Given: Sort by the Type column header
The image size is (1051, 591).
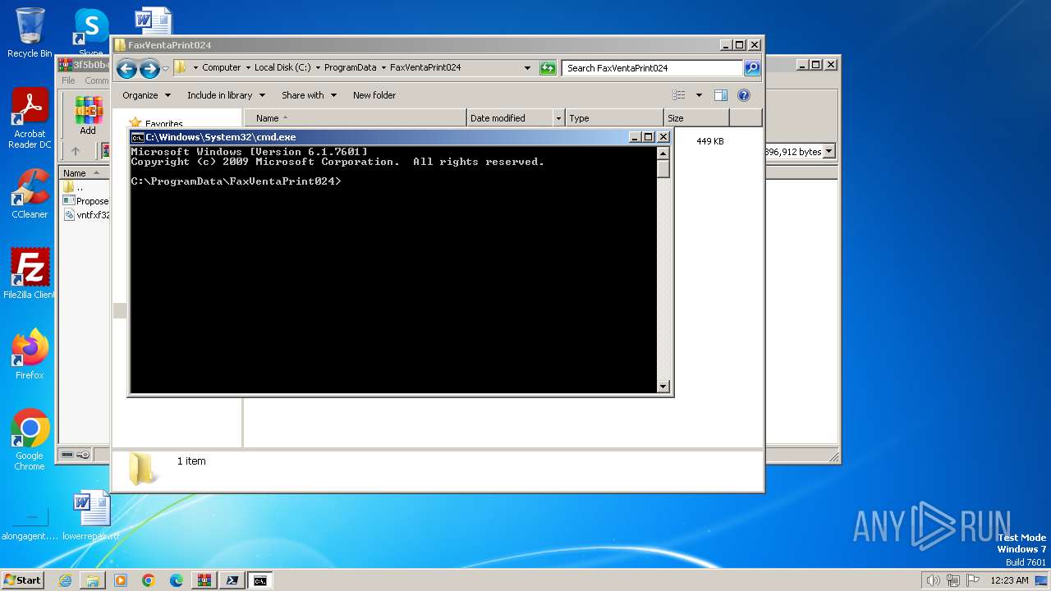Looking at the screenshot, I should (x=614, y=118).
